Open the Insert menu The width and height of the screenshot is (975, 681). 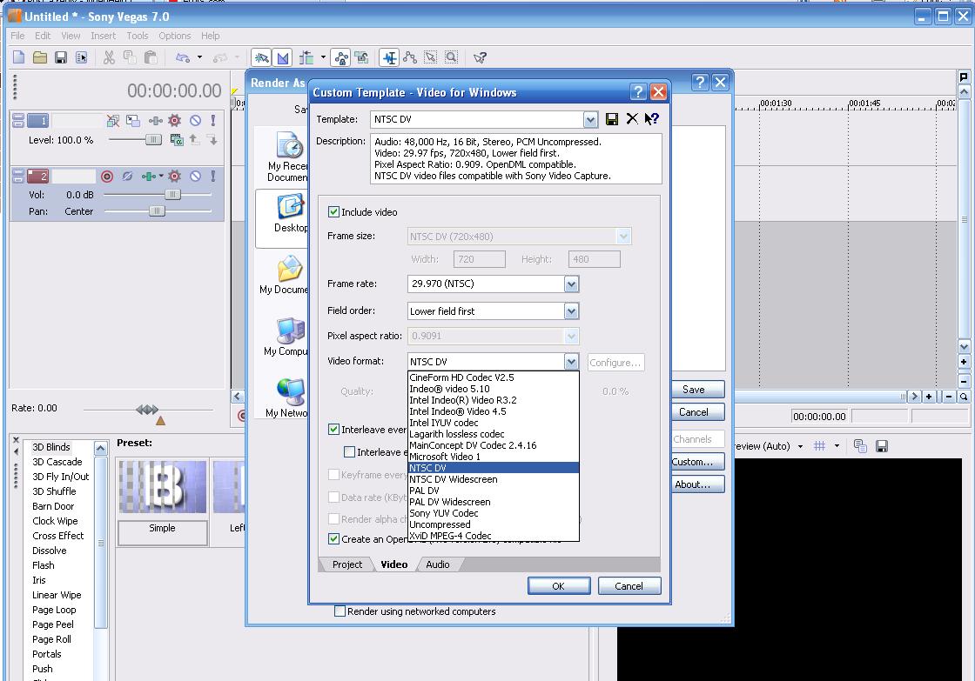[x=104, y=36]
